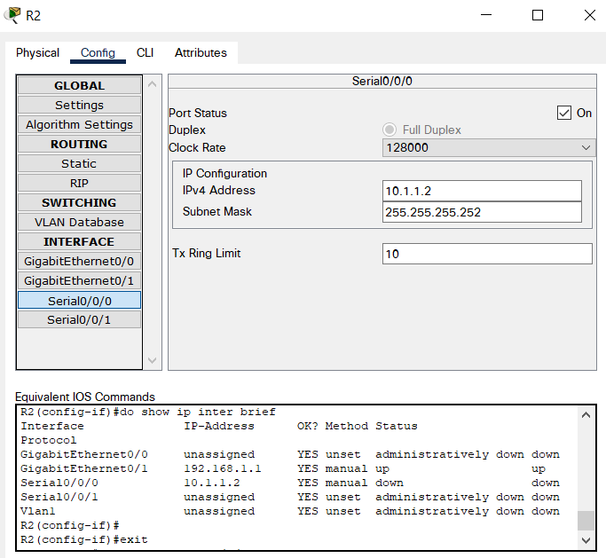The width and height of the screenshot is (606, 558).
Task: Minimize the R2 window
Action: [486, 15]
